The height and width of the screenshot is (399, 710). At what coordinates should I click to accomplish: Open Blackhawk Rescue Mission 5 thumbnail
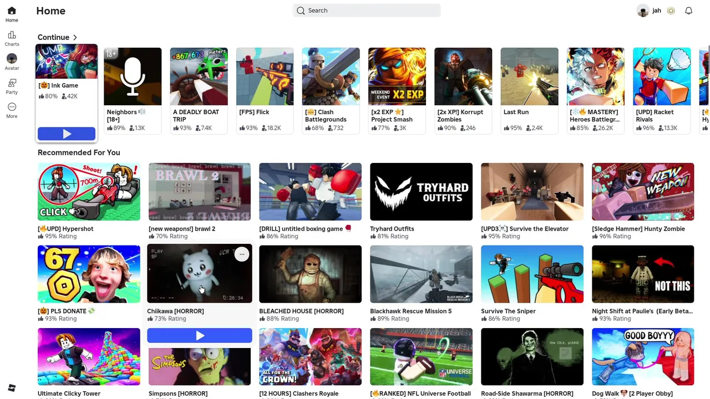click(x=421, y=274)
